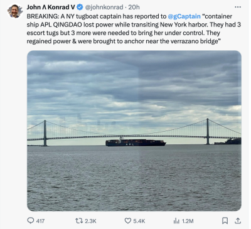Click the 5.4K likes count
The height and width of the screenshot is (229, 251).
point(139,221)
